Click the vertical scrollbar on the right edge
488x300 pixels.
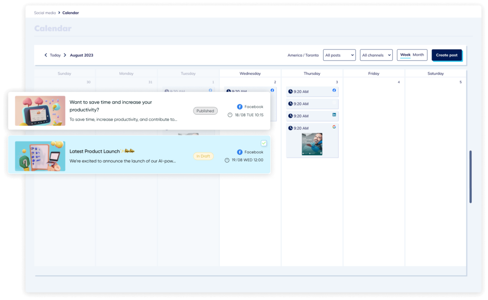[470, 177]
